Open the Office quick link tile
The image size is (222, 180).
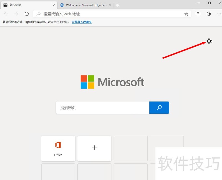(58, 148)
